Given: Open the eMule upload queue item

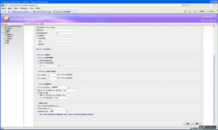Looking at the screenshot, I should [x=8, y=39].
